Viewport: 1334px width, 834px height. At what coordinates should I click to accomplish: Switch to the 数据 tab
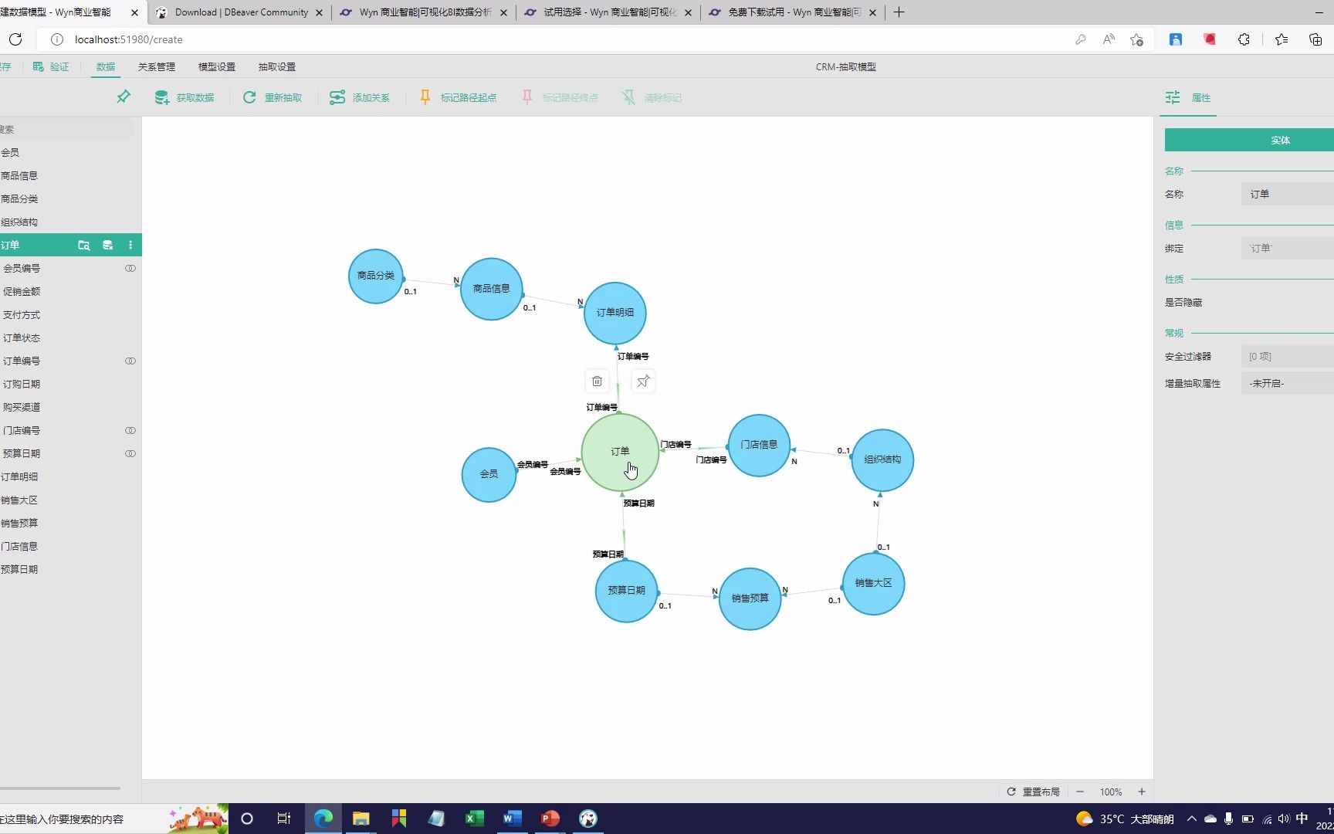(106, 67)
